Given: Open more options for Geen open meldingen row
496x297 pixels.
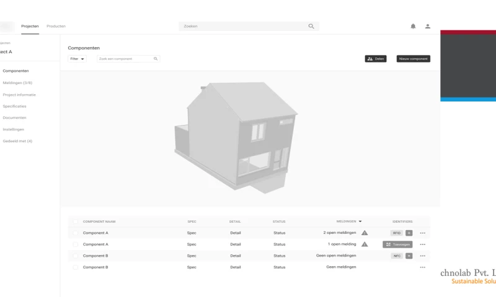Looking at the screenshot, I should coord(423,256).
